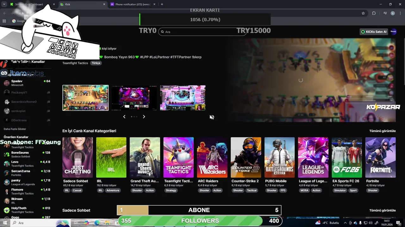
Task: Click Tümünü görüntüle for Sadece Sohbet
Action: (x=382, y=210)
